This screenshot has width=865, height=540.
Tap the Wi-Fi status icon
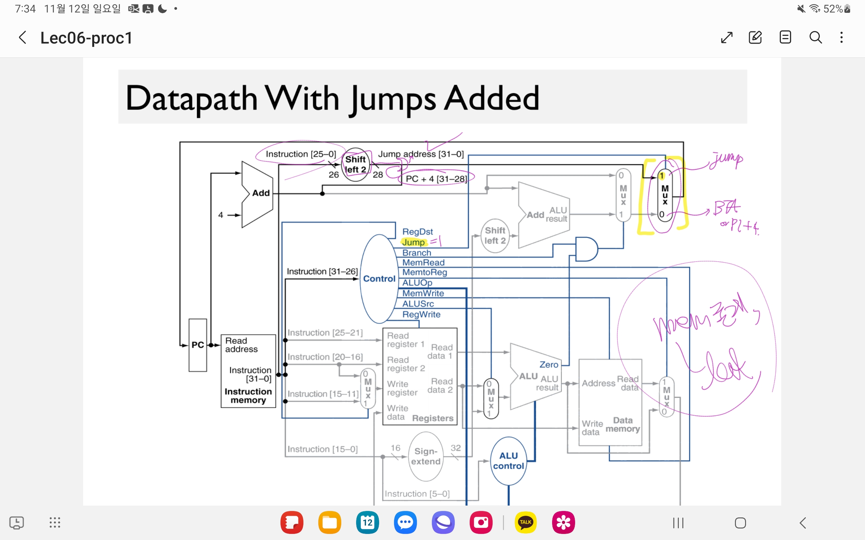[x=815, y=8]
